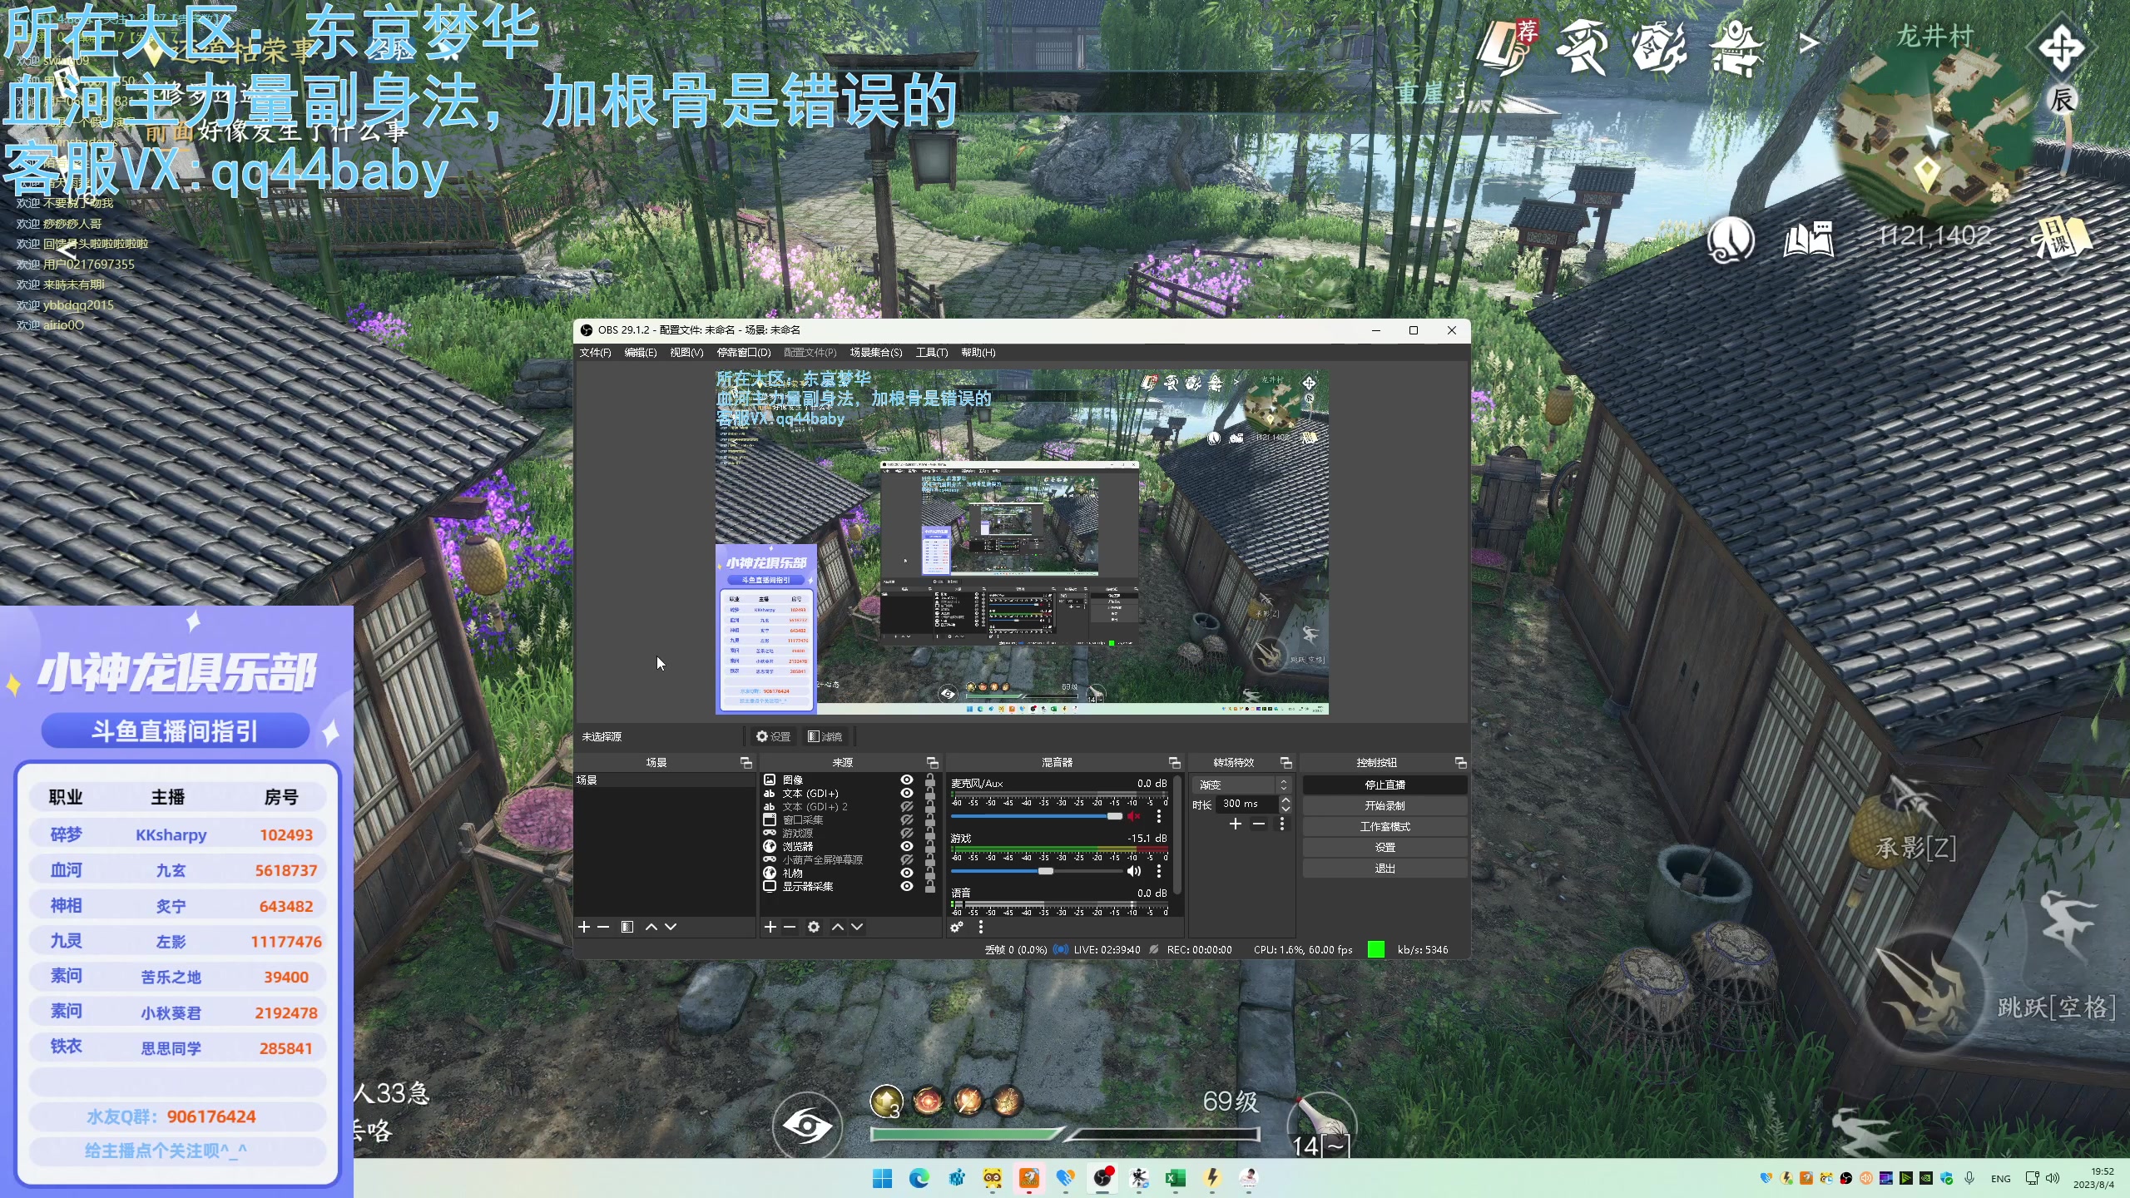This screenshot has height=1198, width=2130.
Task: Increase transition duration with up stepper arrow
Action: coord(1286,799)
